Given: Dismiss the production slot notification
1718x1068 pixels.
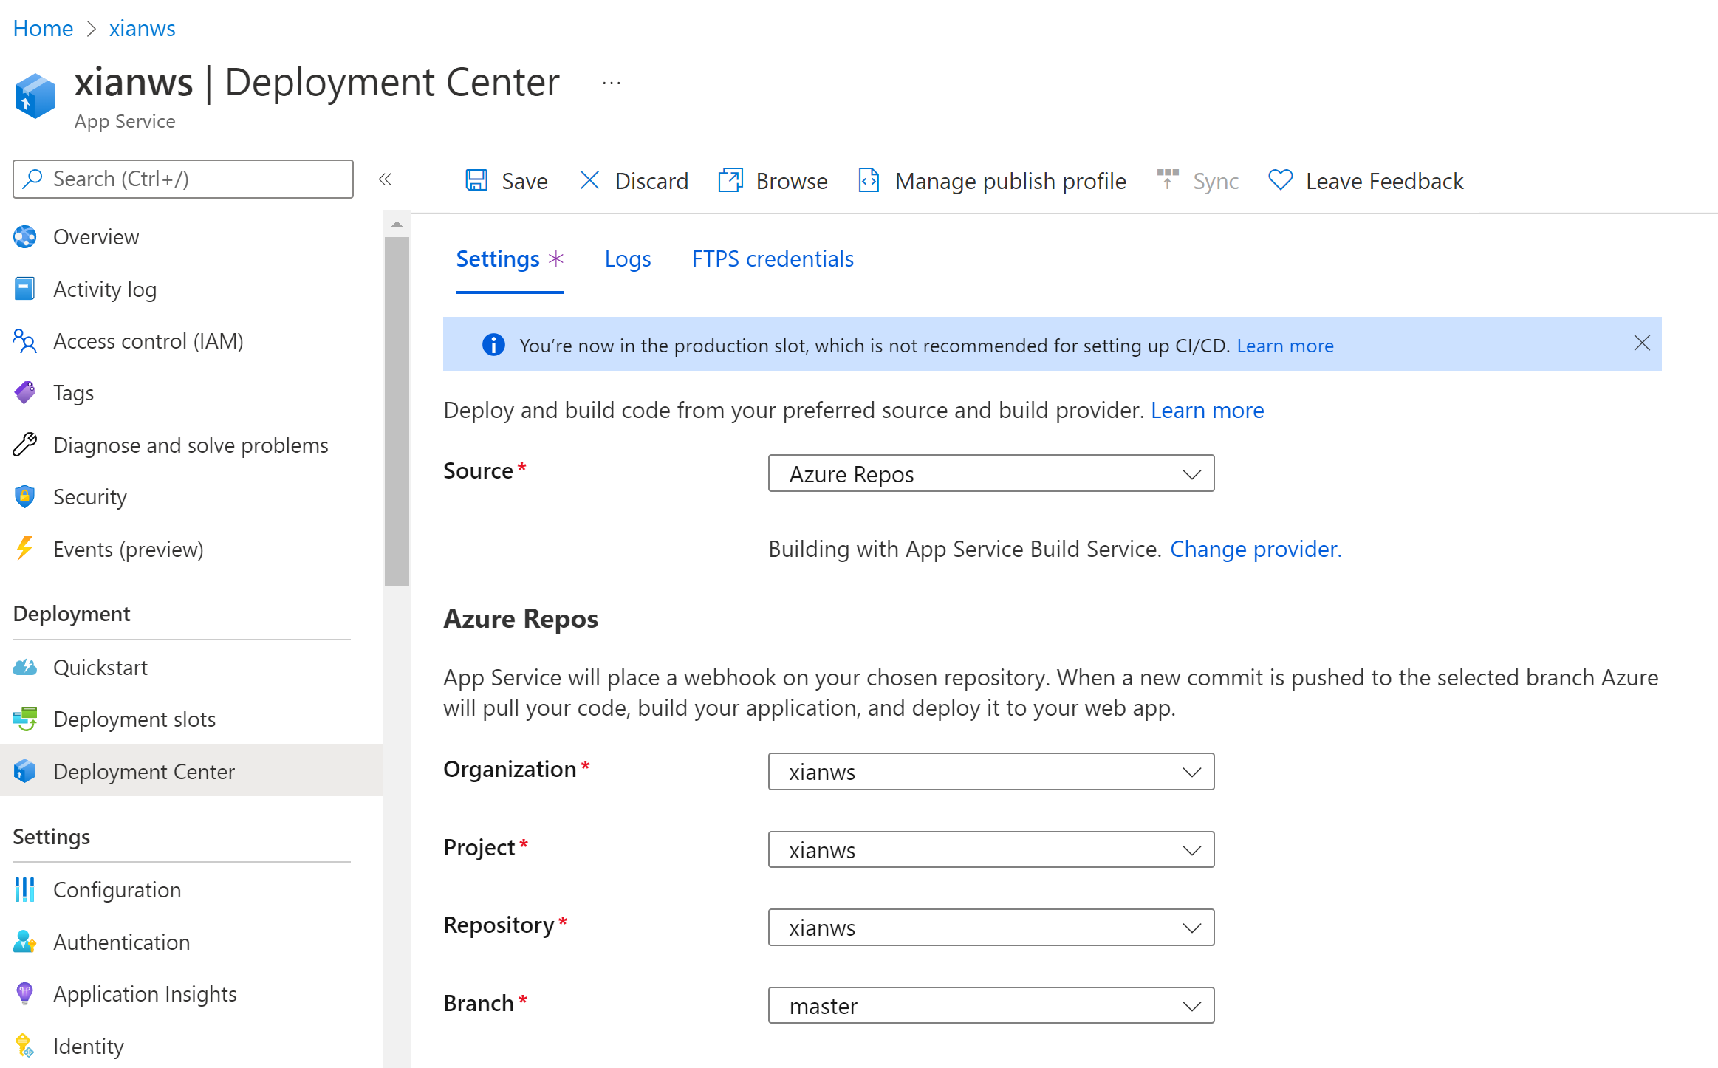Looking at the screenshot, I should (x=1642, y=343).
